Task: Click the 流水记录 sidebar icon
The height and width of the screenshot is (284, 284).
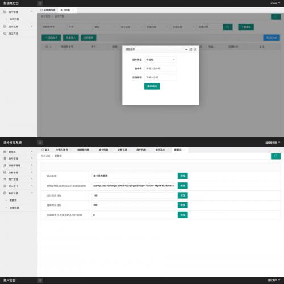Action: [5, 26]
